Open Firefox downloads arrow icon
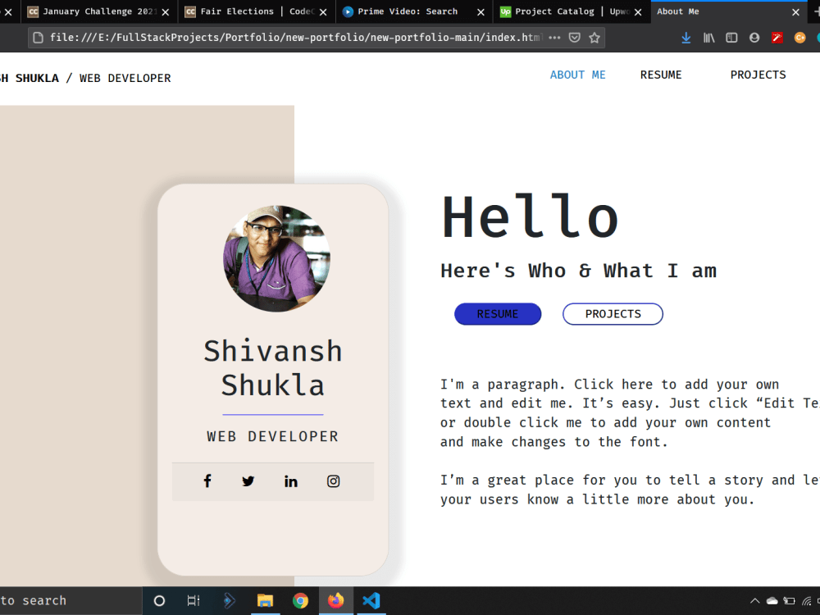820x615 pixels. point(686,38)
